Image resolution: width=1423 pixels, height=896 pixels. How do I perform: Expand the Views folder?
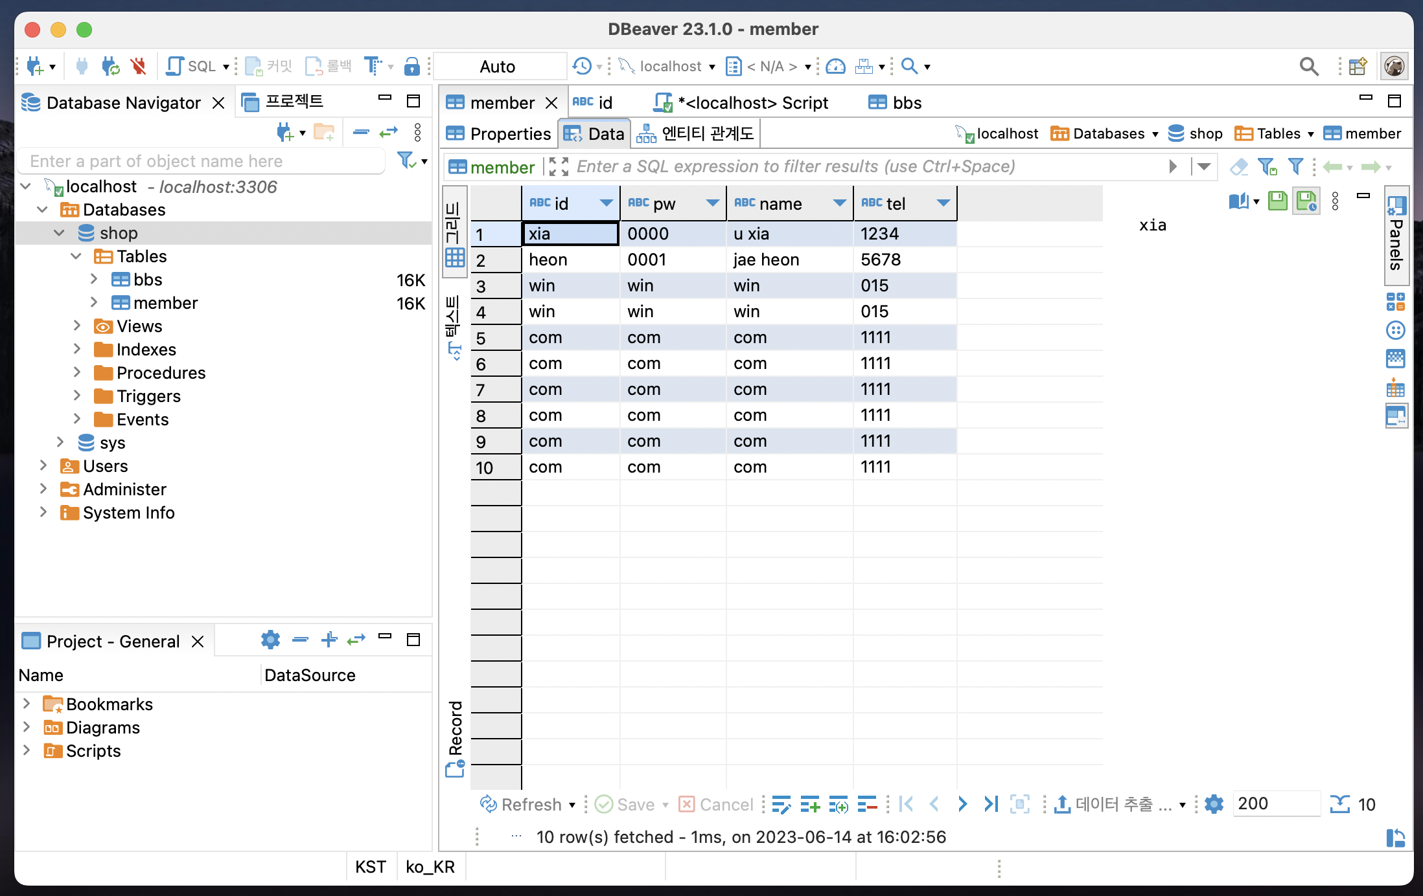[77, 326]
